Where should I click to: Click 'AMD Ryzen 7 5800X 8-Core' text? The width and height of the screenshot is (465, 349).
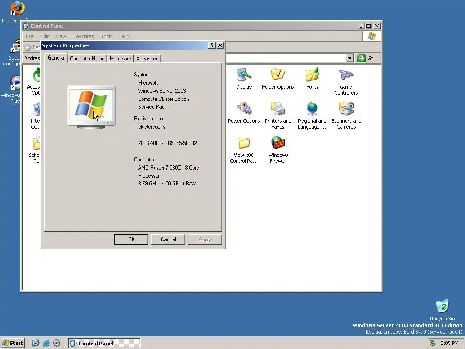click(x=168, y=168)
